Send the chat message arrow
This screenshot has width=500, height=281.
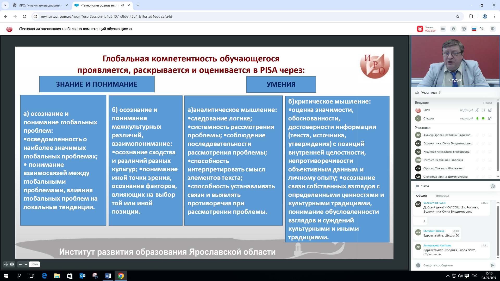click(492, 265)
